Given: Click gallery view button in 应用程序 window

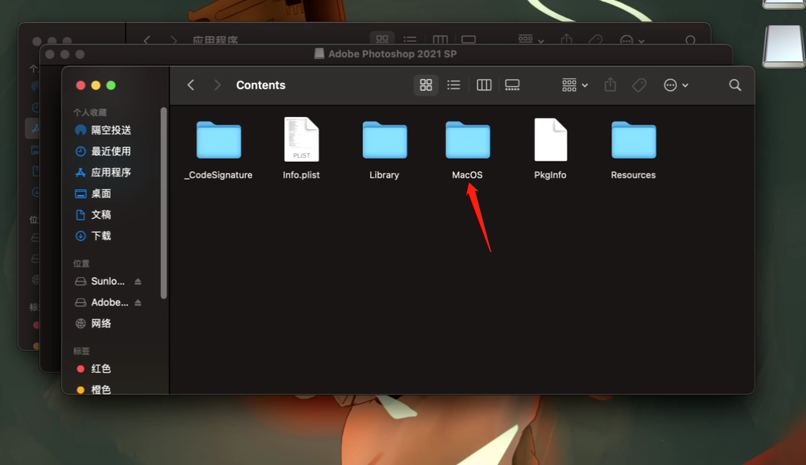Looking at the screenshot, I should [x=469, y=39].
